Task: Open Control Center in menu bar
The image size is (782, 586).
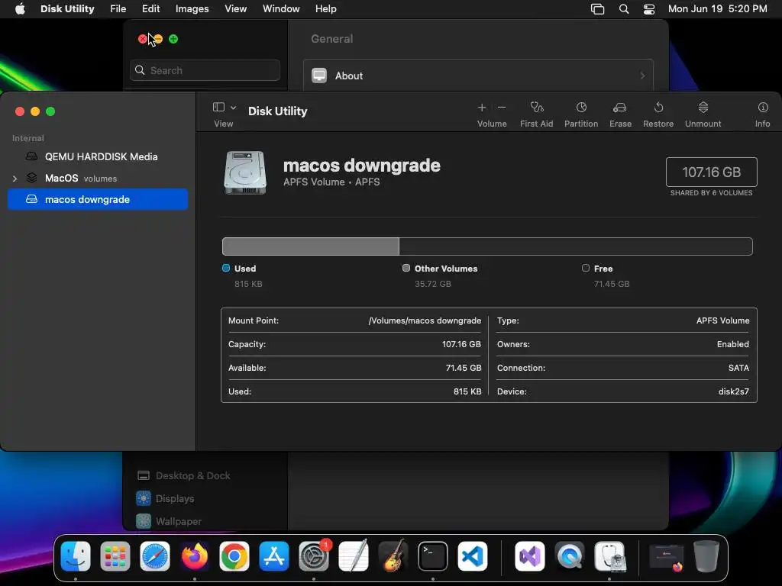Action: 649,9
